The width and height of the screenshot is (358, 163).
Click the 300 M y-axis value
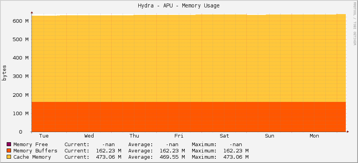20,76
